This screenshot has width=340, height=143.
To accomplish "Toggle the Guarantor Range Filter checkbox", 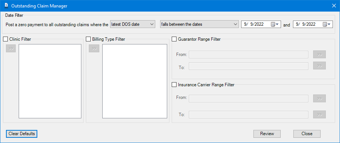I will pyautogui.click(x=174, y=39).
